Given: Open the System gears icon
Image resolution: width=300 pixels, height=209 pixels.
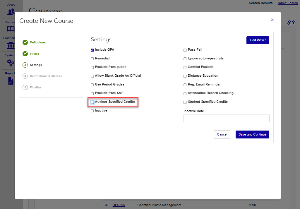Looking at the screenshot, I should [x=11, y=63].
